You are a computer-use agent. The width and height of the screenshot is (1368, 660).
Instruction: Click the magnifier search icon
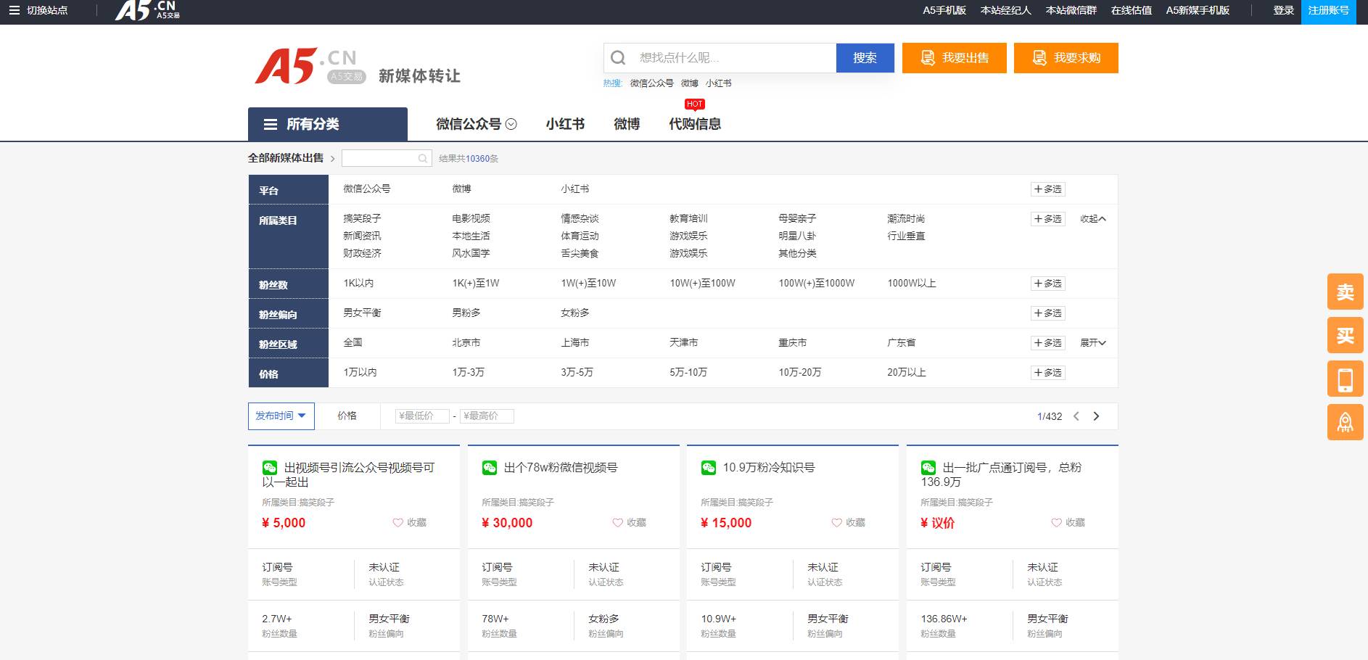[x=618, y=57]
